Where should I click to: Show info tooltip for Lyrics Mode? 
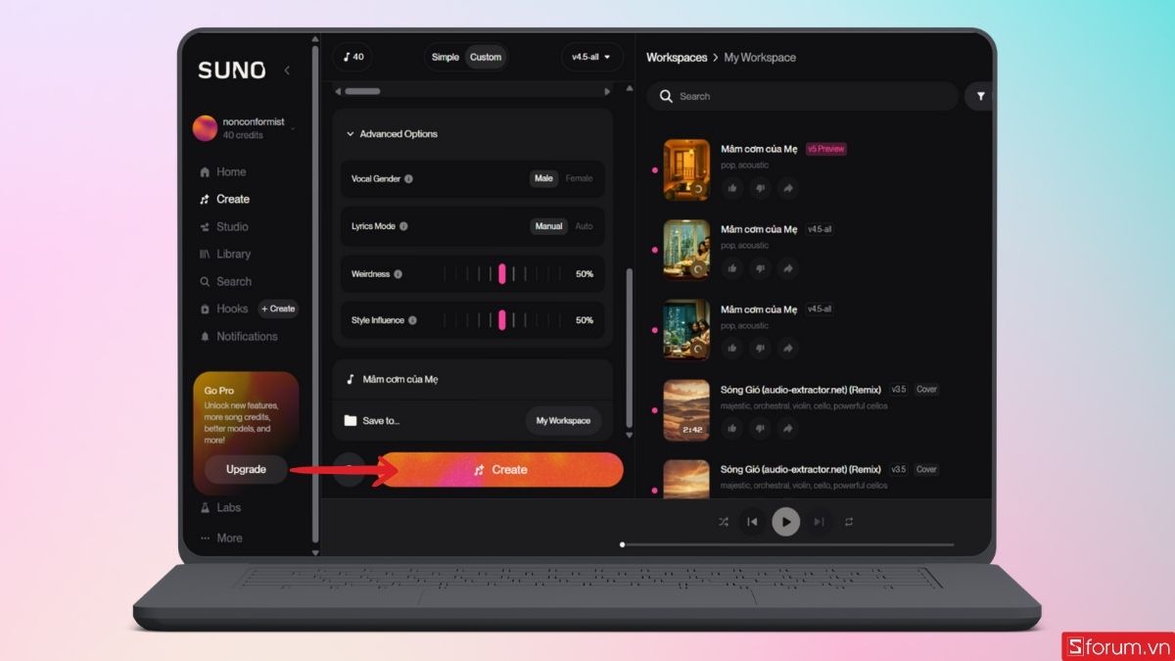(x=403, y=226)
